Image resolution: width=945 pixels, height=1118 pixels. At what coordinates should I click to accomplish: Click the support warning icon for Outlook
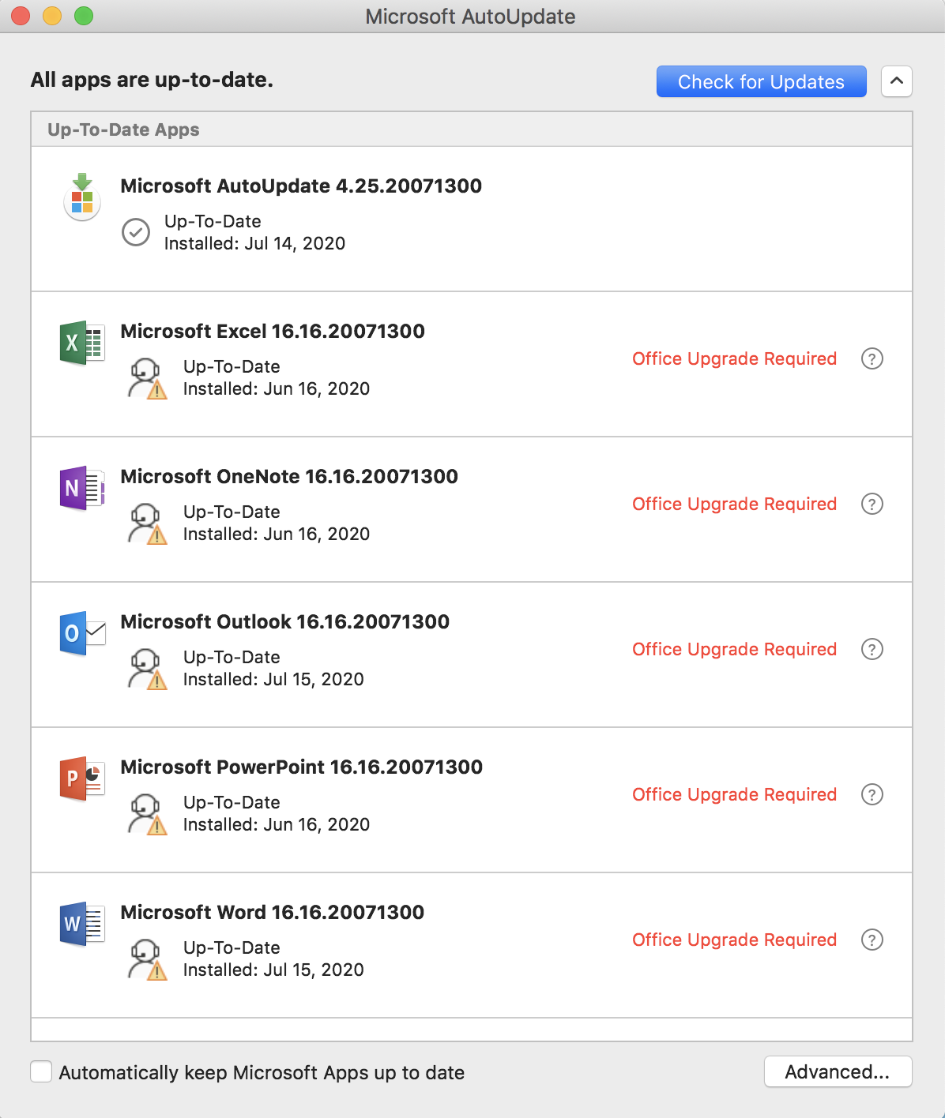click(147, 669)
